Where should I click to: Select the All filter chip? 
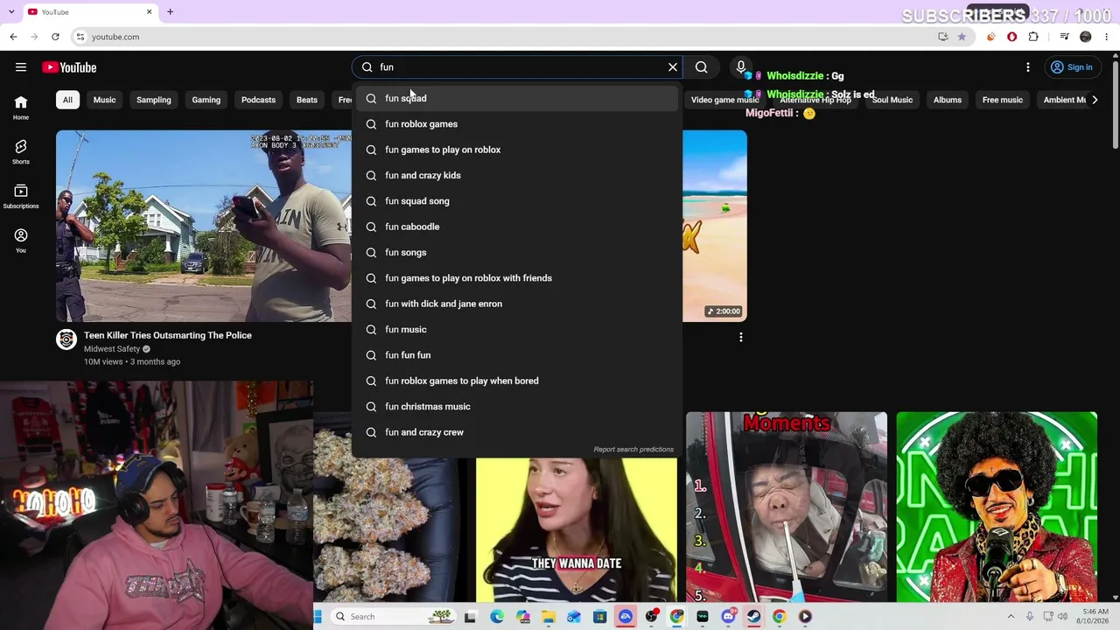67,100
